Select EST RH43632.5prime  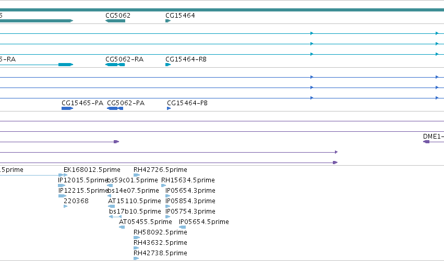click(160, 243)
